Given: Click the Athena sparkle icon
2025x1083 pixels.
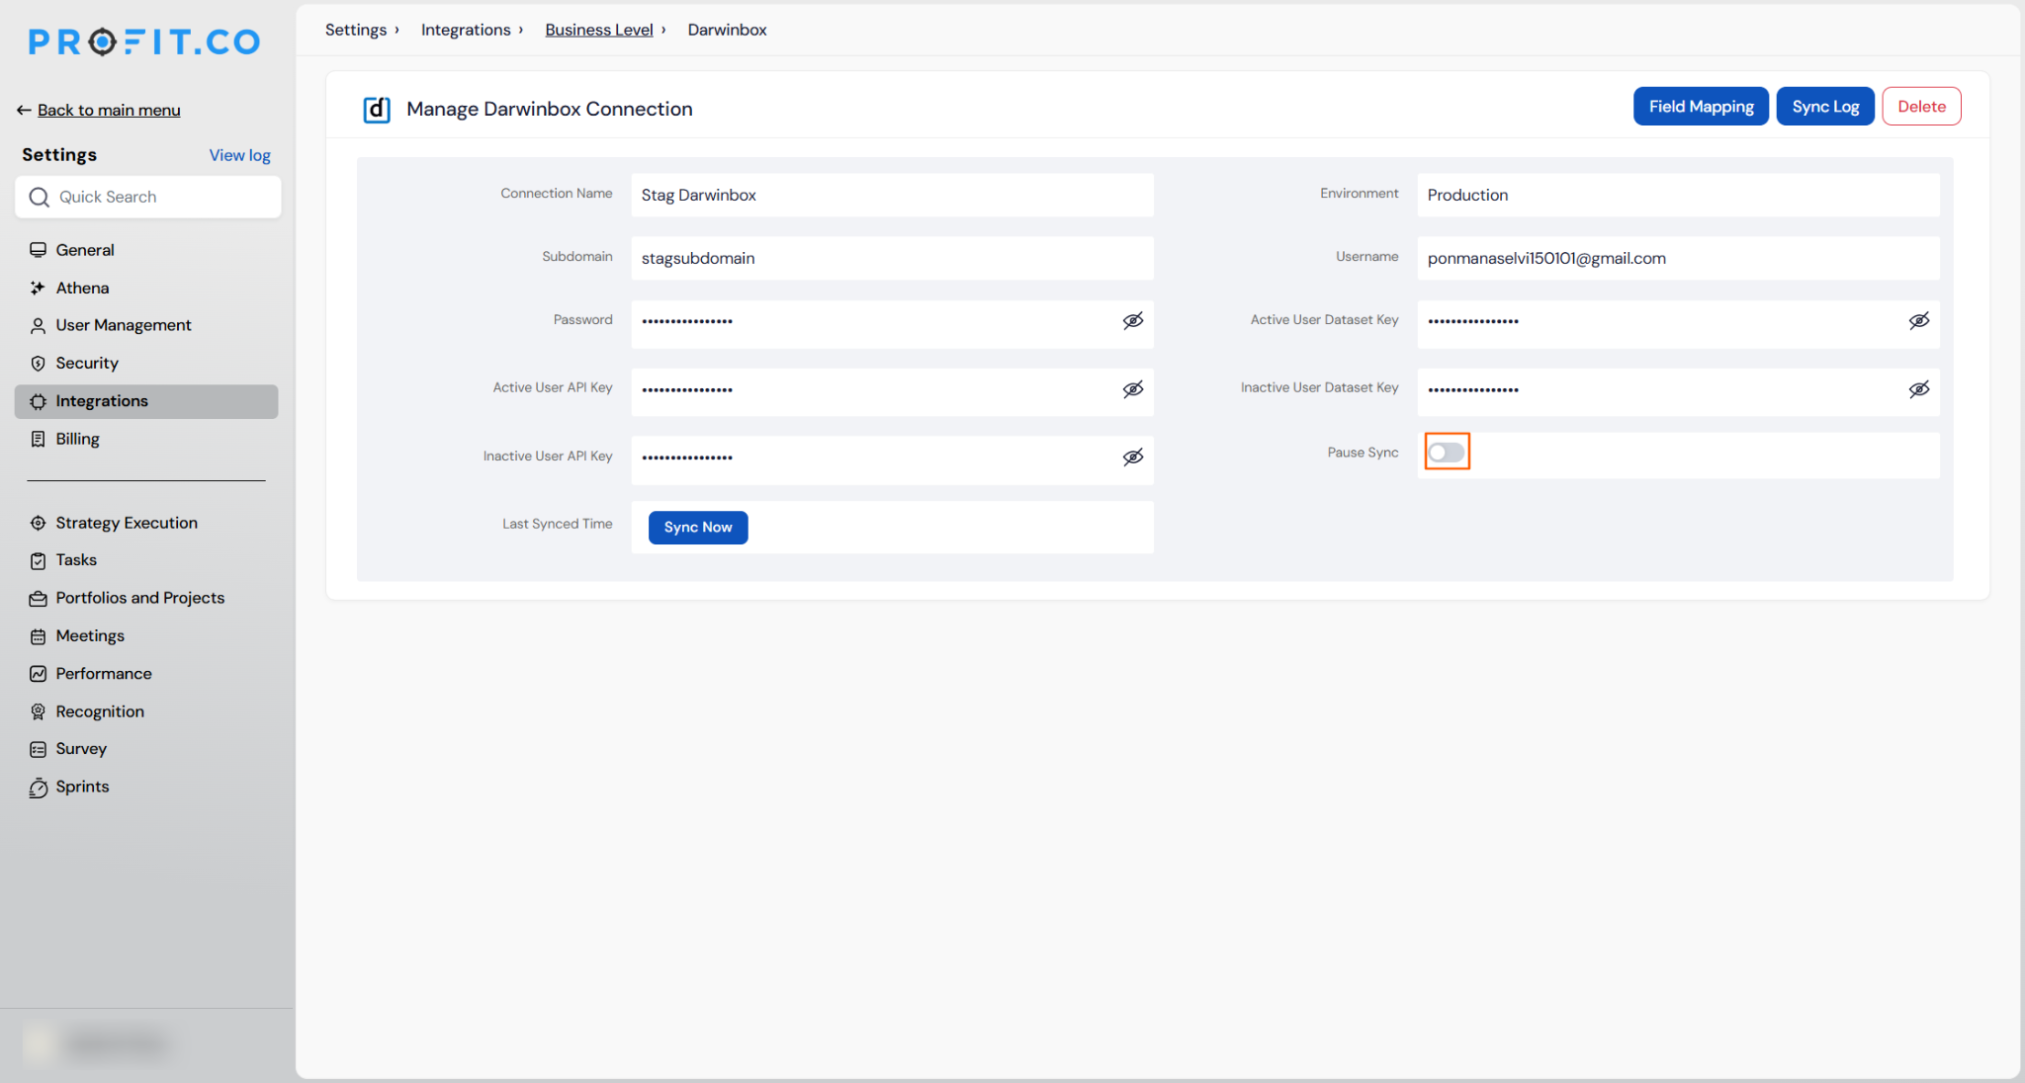Looking at the screenshot, I should click(39, 288).
